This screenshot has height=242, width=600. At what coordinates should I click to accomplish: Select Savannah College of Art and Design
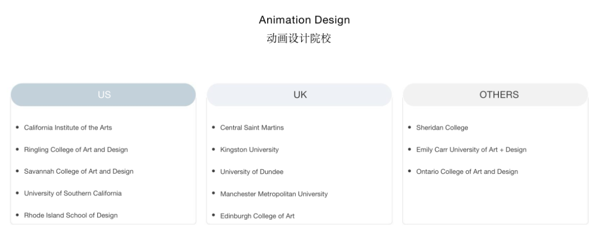(78, 172)
